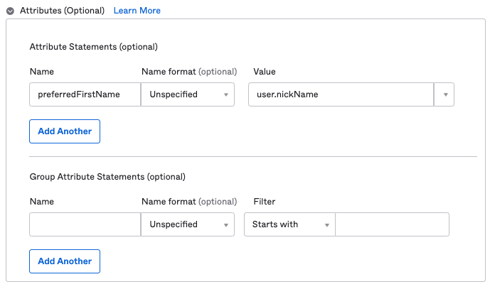Click the empty filter value text box
Screen dimensions: 490x294
tap(392, 224)
